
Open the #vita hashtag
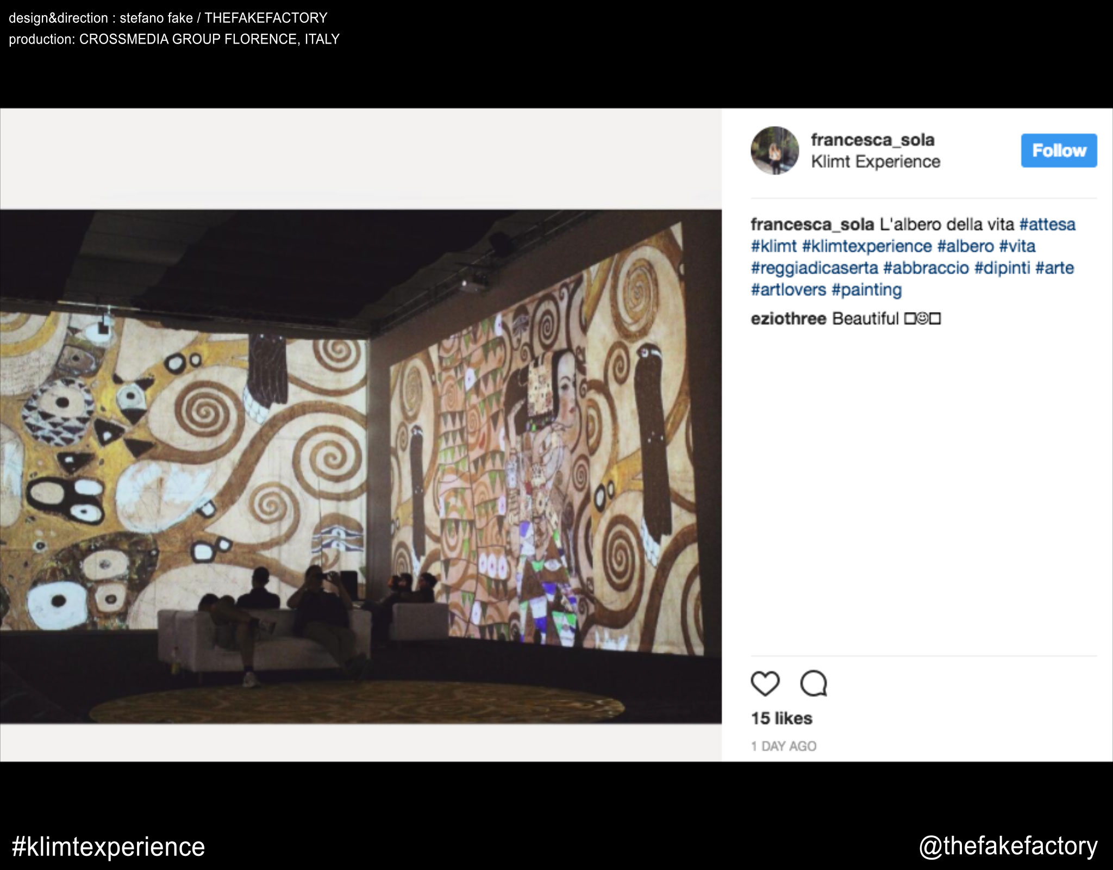click(x=1017, y=246)
